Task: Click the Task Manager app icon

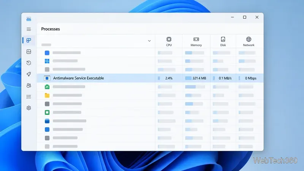Action: click(x=29, y=19)
